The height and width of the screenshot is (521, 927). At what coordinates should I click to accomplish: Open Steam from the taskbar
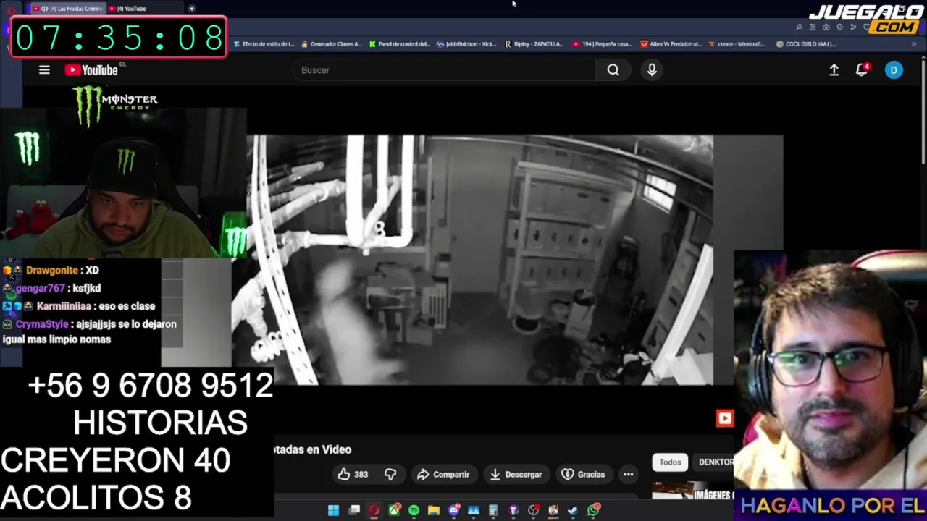[x=573, y=510]
